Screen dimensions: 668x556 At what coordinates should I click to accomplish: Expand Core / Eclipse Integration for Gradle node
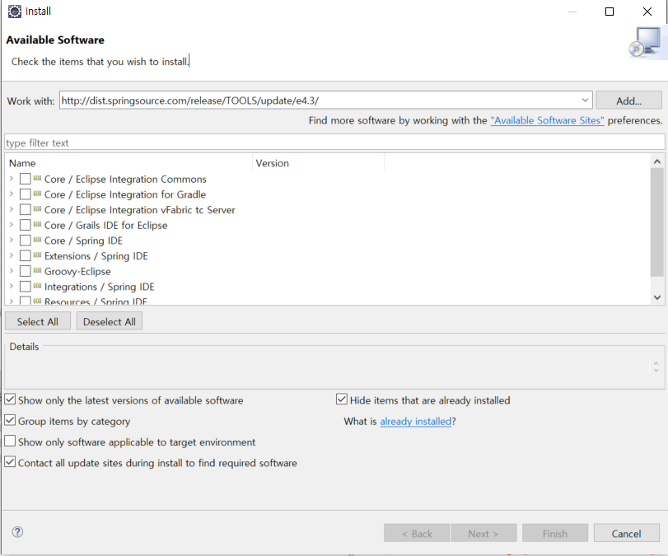tap(12, 194)
